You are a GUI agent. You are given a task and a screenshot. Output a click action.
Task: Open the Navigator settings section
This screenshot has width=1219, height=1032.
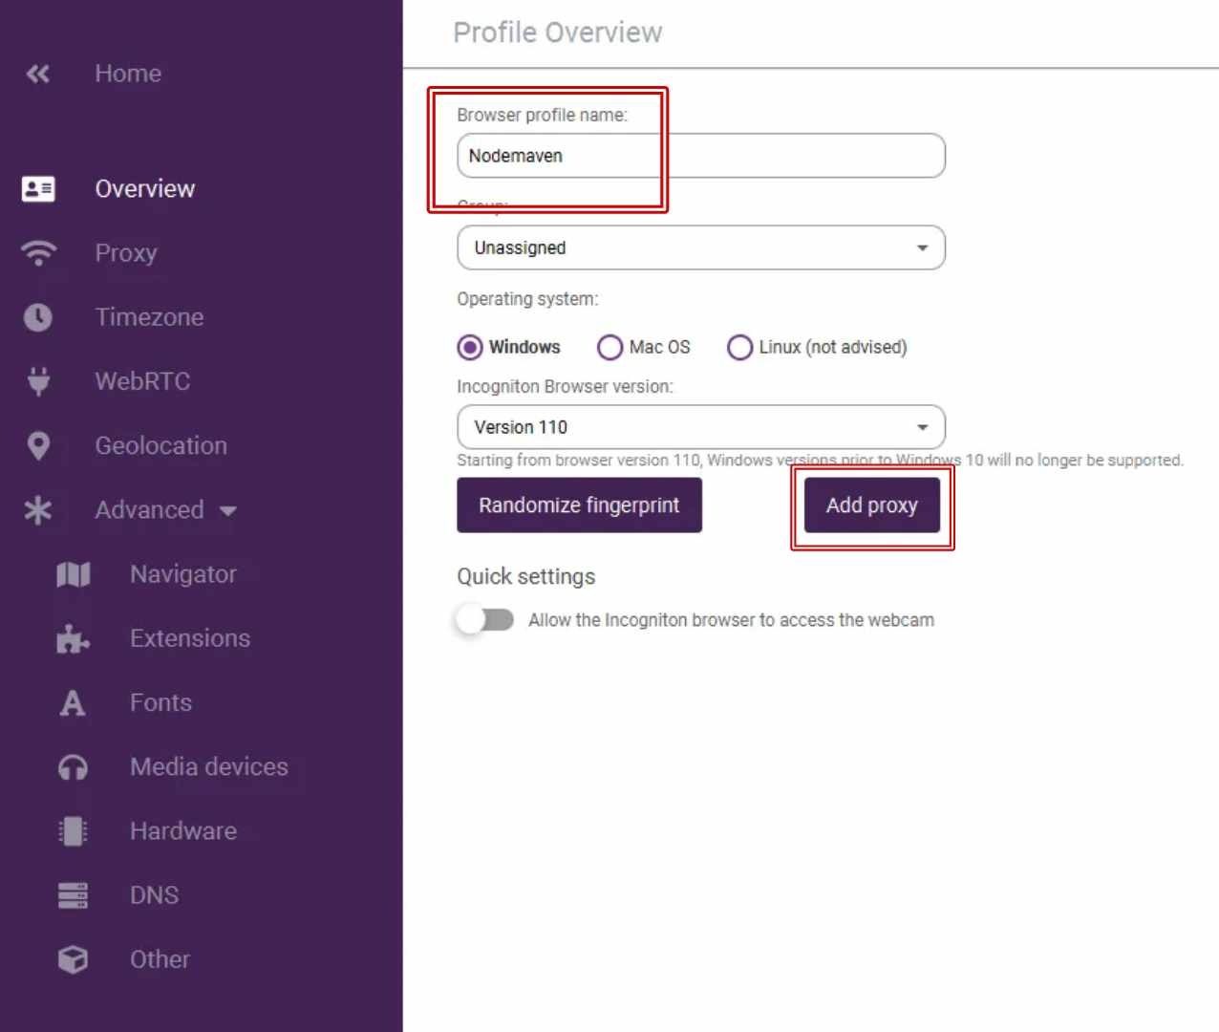182,574
